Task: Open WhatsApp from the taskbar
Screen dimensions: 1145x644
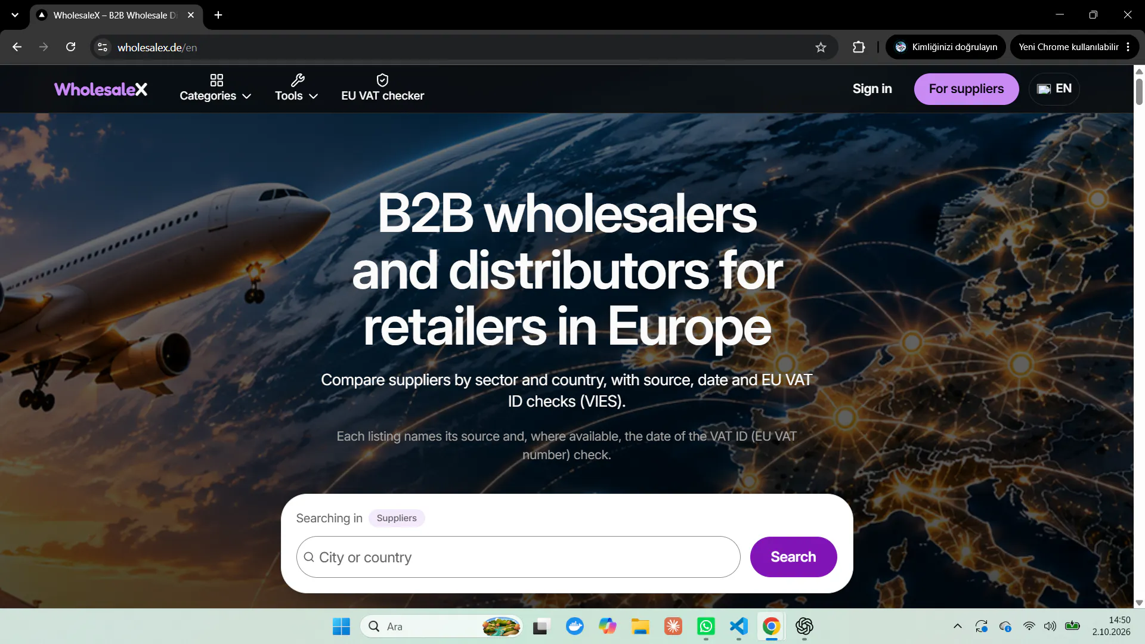Action: (706, 626)
